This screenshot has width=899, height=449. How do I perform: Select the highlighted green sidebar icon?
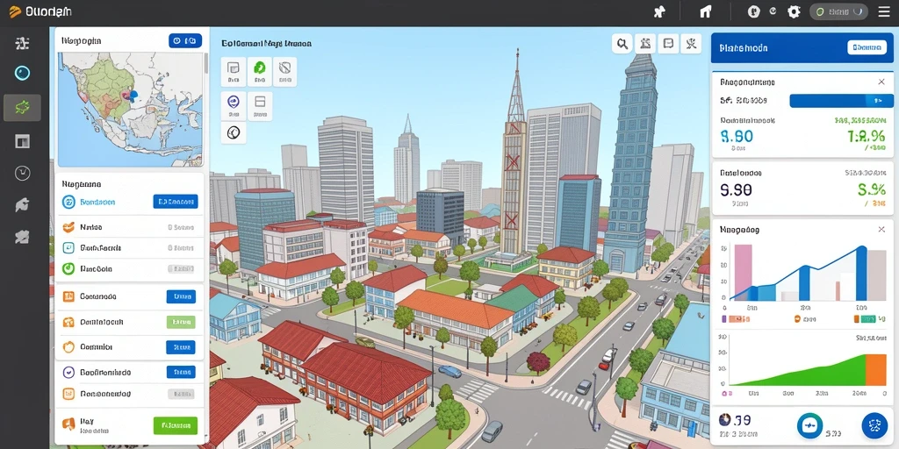point(22,107)
